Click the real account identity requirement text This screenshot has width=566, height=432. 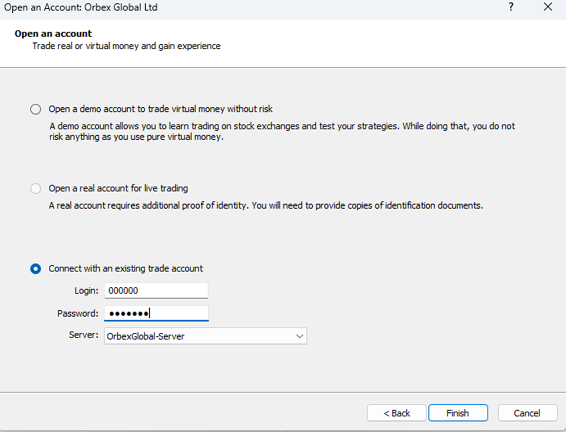[266, 205]
